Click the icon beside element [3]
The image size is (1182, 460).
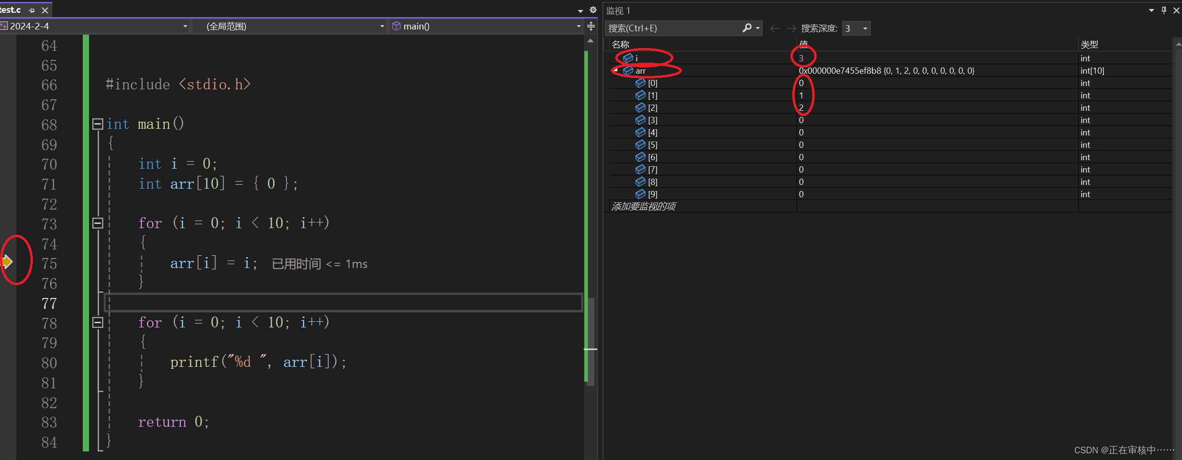640,120
